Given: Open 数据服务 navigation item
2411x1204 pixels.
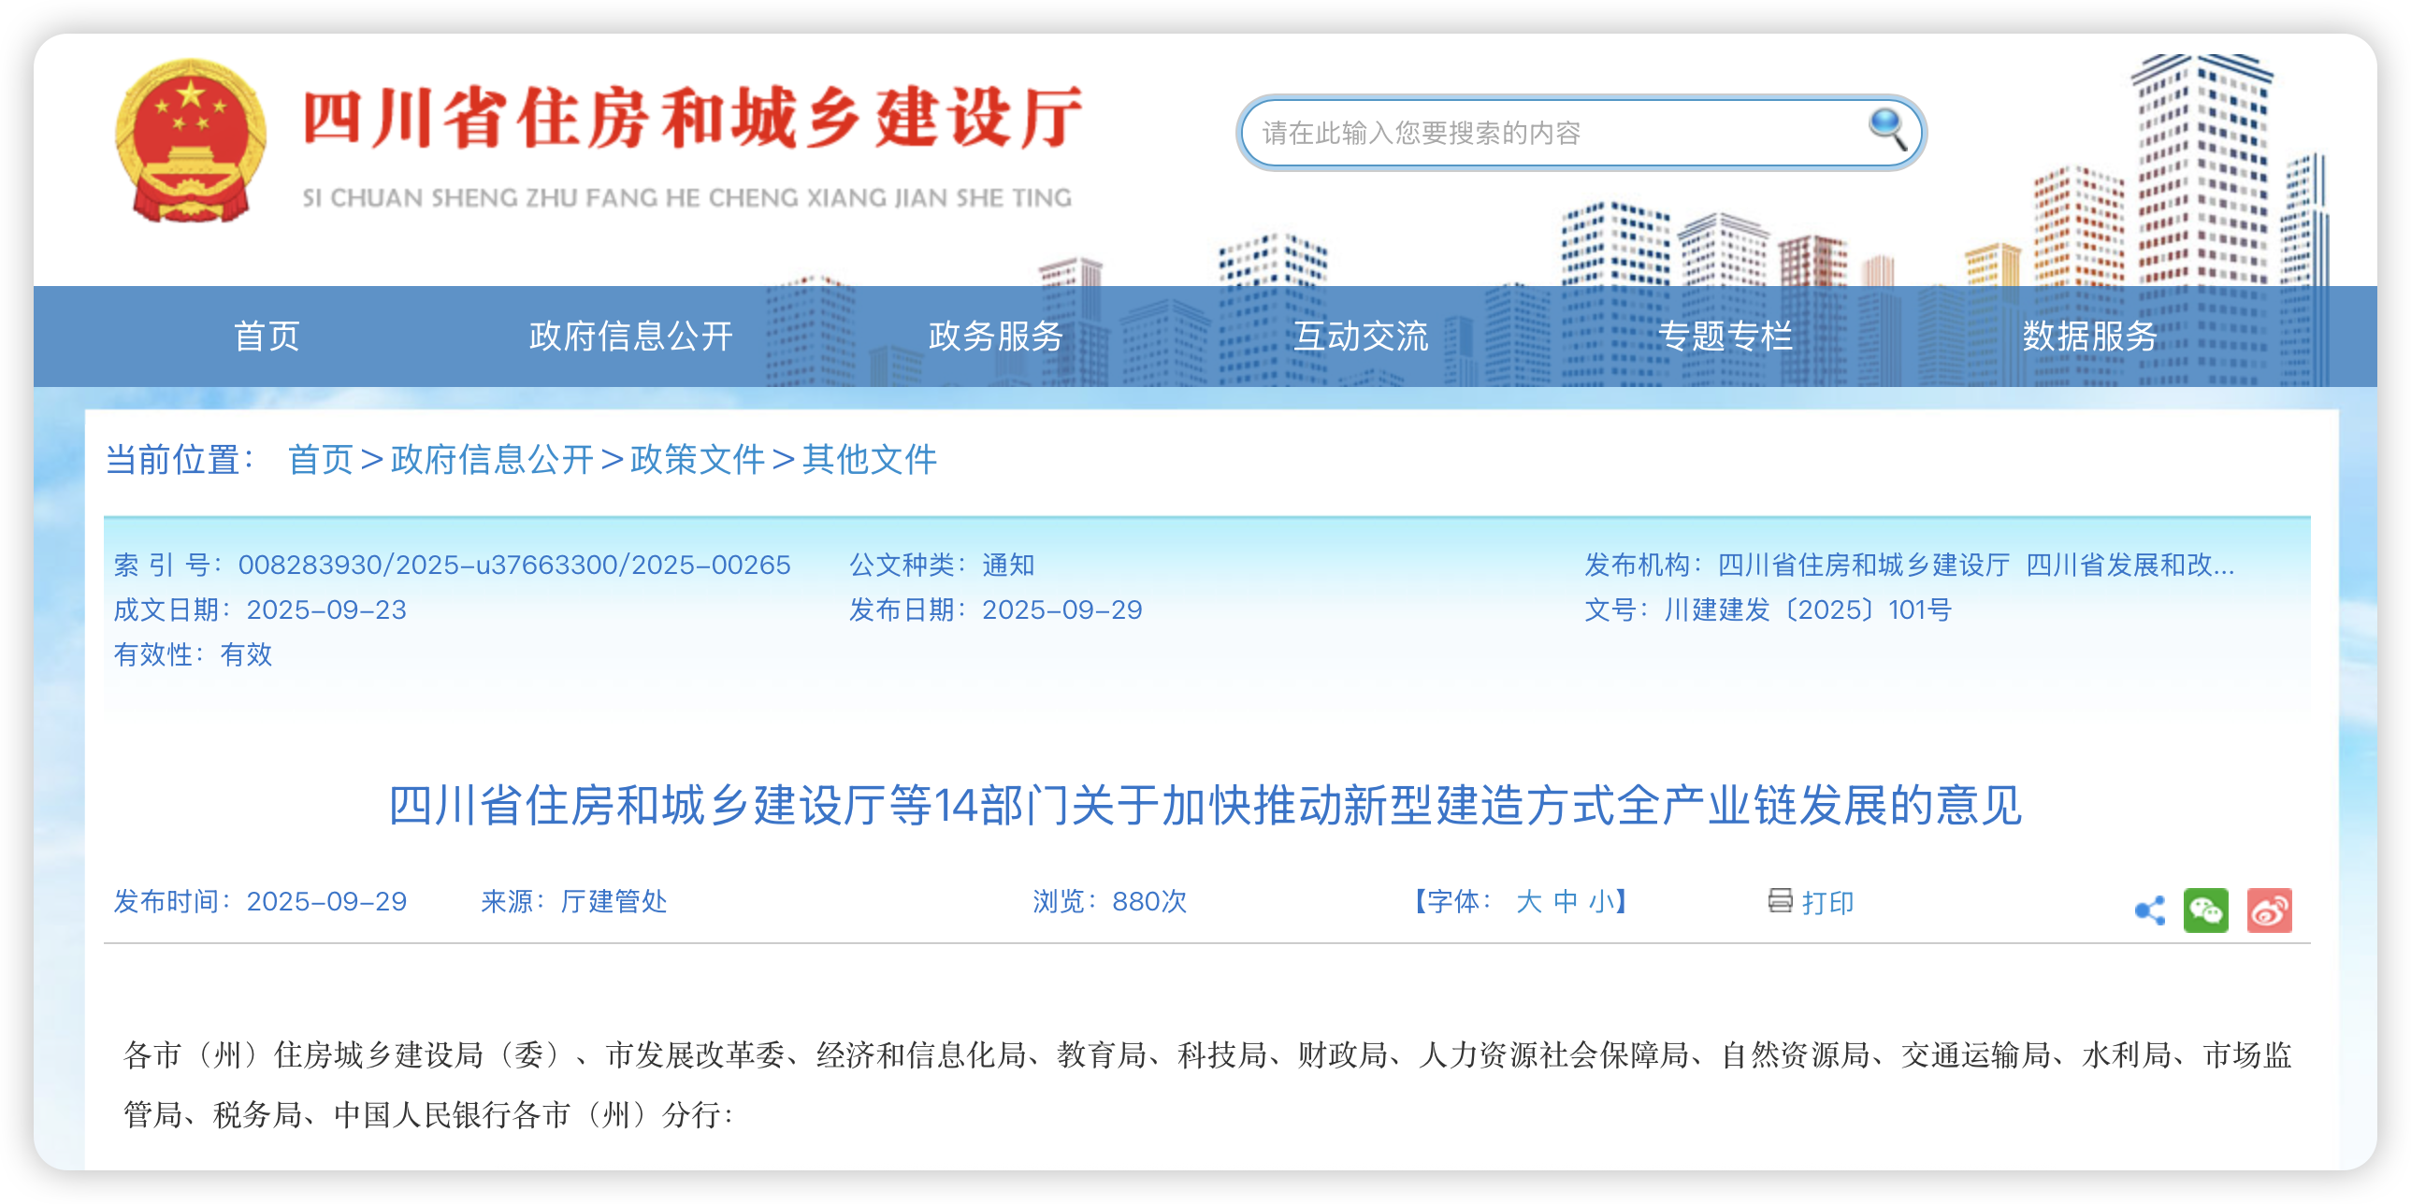Looking at the screenshot, I should point(2089,336).
